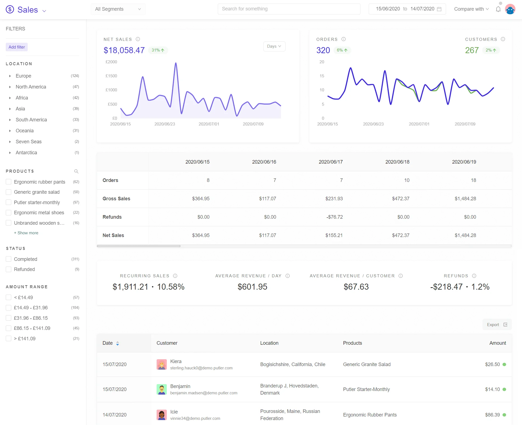Click the Products column header
The width and height of the screenshot is (522, 425).
pos(352,343)
